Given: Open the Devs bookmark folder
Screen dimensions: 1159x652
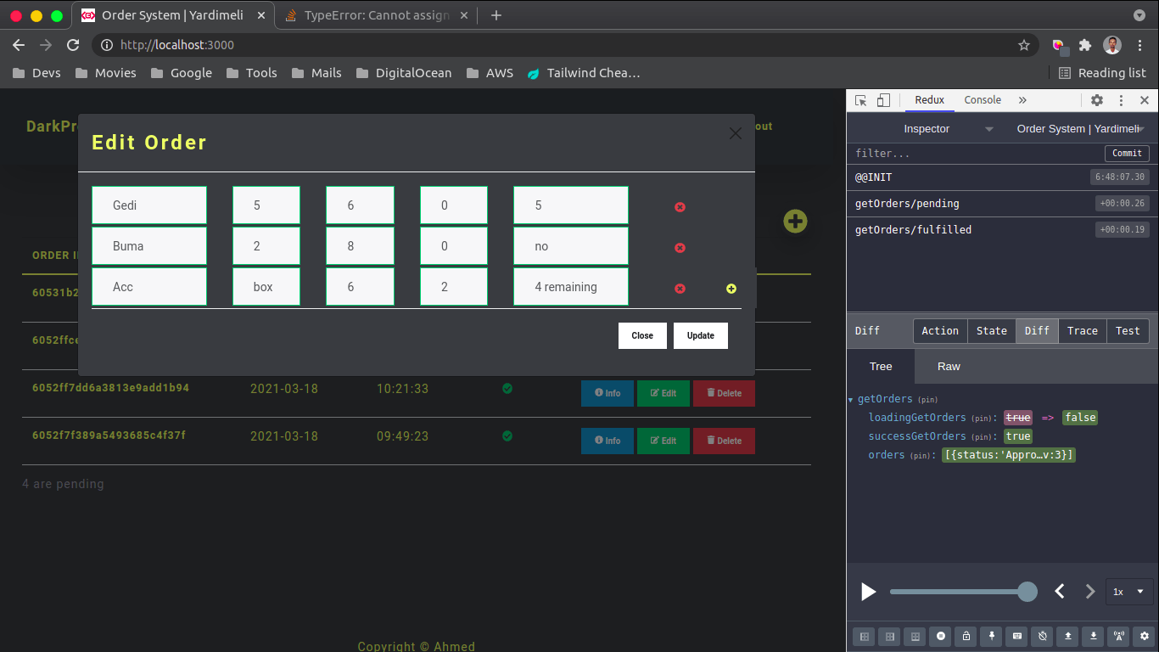Looking at the screenshot, I should 36,73.
